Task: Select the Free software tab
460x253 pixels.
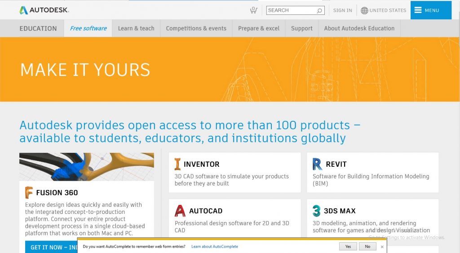Action: click(x=88, y=28)
